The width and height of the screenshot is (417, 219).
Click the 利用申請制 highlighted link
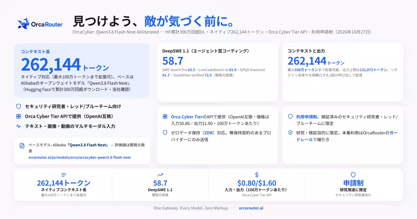pos(306,117)
